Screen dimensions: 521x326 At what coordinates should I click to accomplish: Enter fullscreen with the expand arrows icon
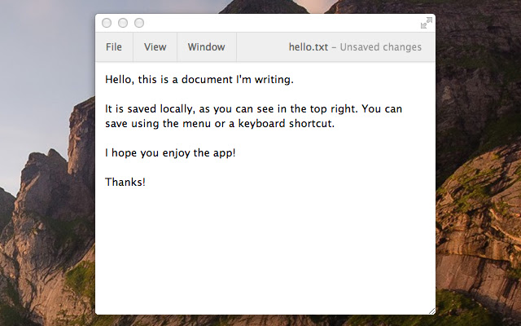[426, 23]
